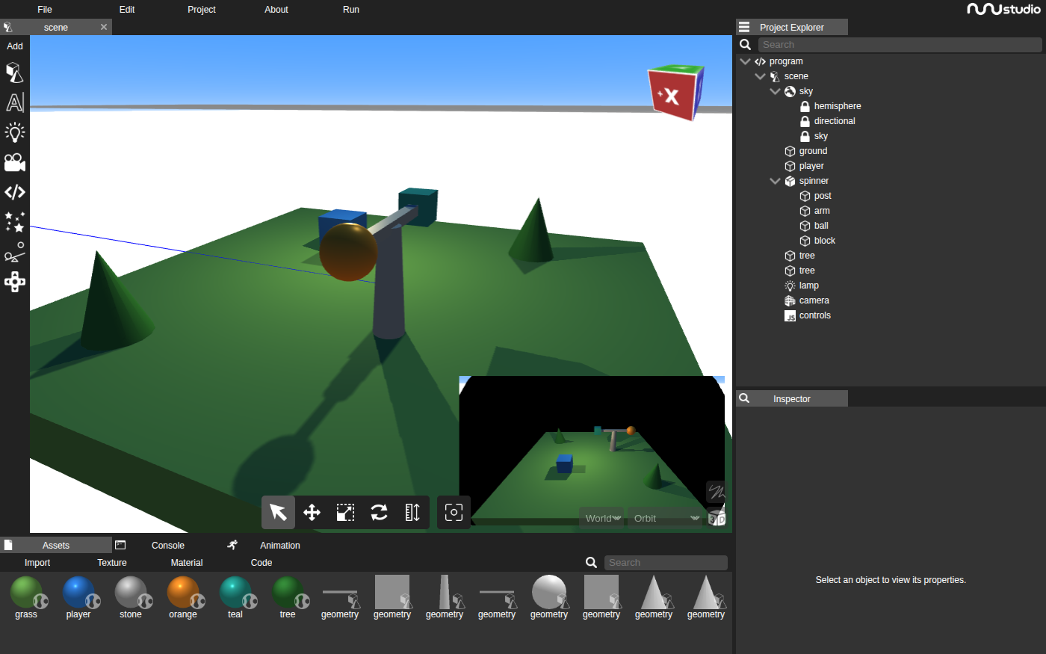Open the Project menu
The height and width of the screenshot is (654, 1046).
[x=202, y=10]
